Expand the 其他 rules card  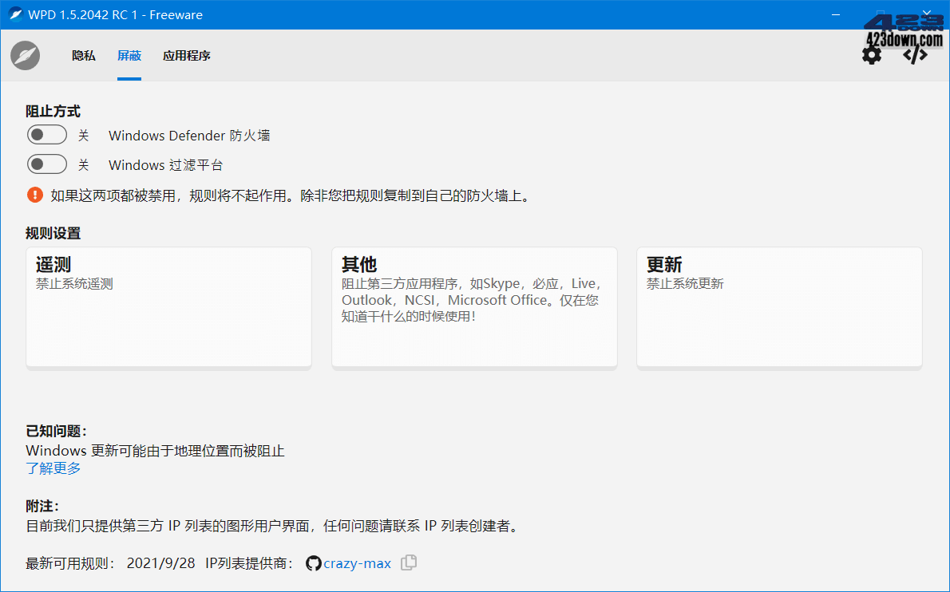pos(474,307)
